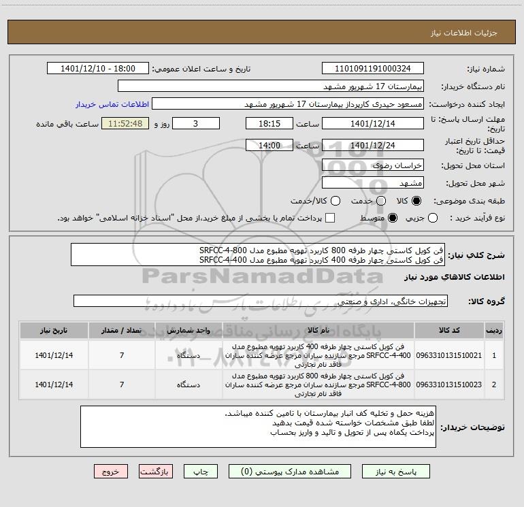The height and width of the screenshot is (507, 524).
Task: Click the response deadline date 1401/12/14 field
Action: pyautogui.click(x=373, y=123)
